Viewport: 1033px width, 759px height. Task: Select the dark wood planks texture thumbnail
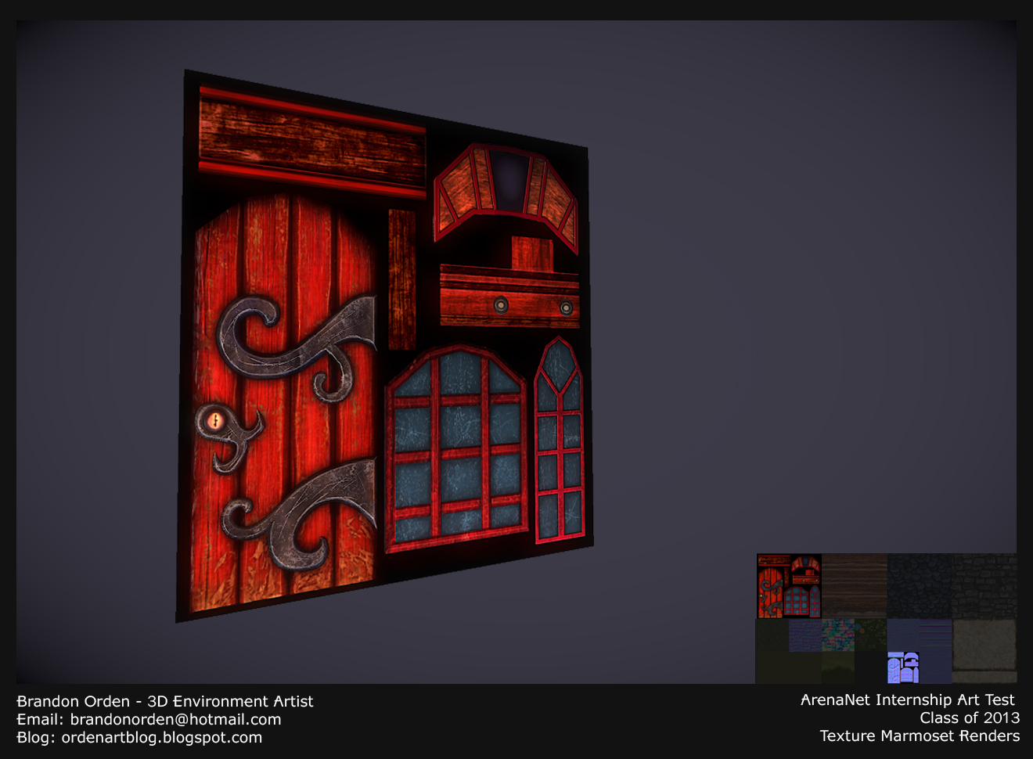tap(855, 586)
